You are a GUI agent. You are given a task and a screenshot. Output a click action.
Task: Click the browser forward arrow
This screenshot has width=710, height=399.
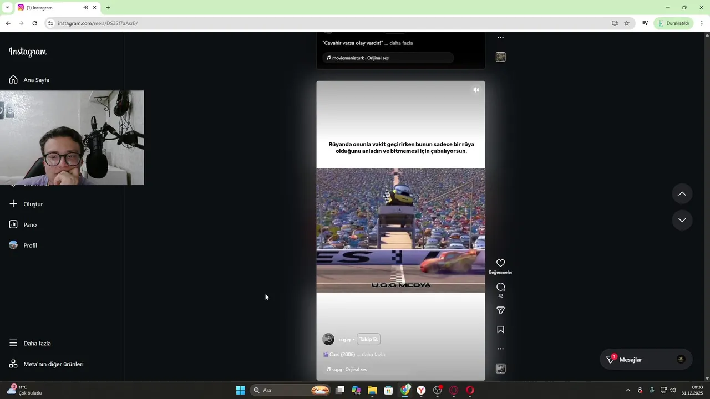(x=21, y=23)
